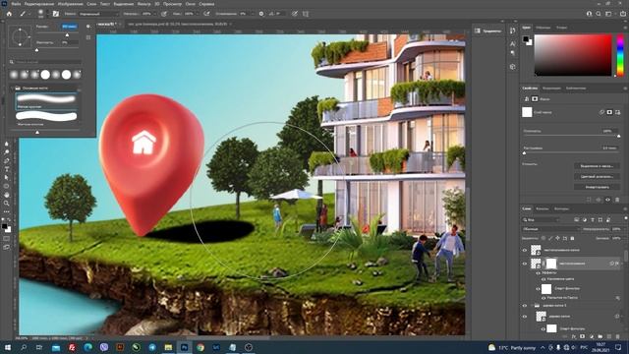Select pixel mask icon in Properties
The image size is (629, 354).
609,112
